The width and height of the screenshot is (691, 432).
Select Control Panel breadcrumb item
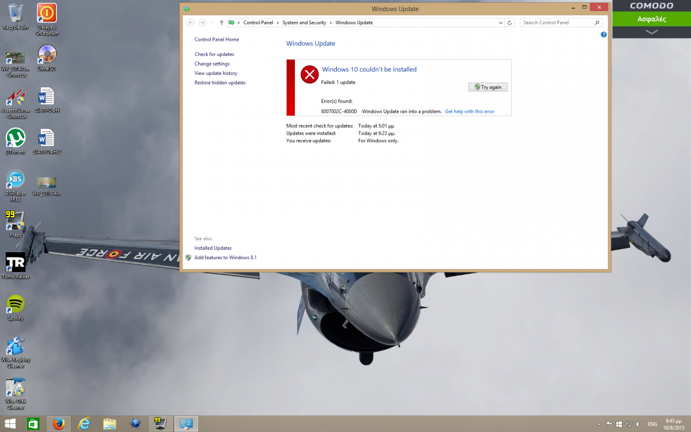pos(258,22)
